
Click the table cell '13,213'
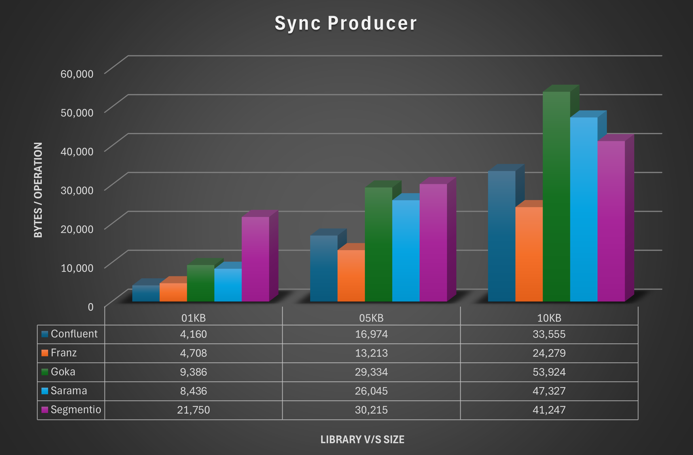coord(371,353)
